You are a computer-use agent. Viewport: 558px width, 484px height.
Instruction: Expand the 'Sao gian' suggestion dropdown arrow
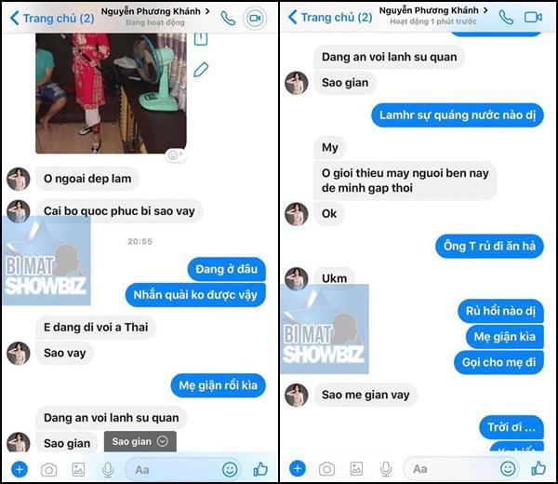point(162,441)
